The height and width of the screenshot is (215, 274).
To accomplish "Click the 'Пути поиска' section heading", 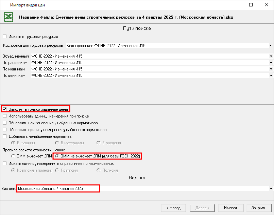I will pos(137,28).
